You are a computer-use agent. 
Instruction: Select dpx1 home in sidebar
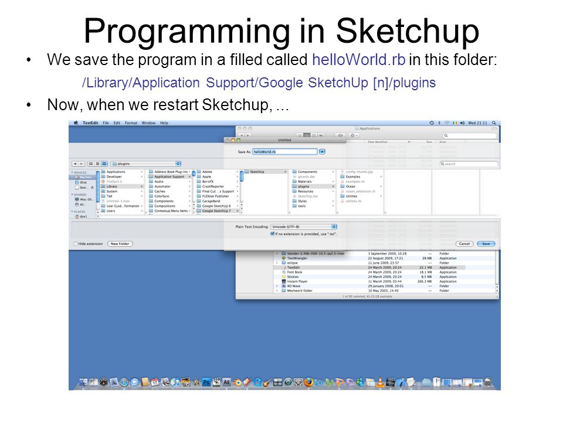coord(81,217)
